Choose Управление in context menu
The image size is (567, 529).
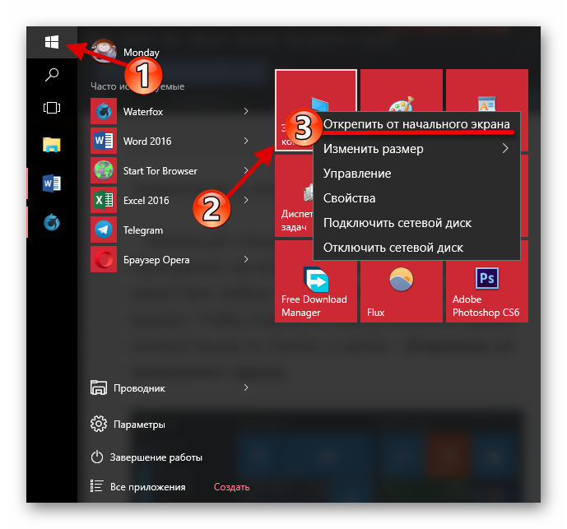point(416,174)
